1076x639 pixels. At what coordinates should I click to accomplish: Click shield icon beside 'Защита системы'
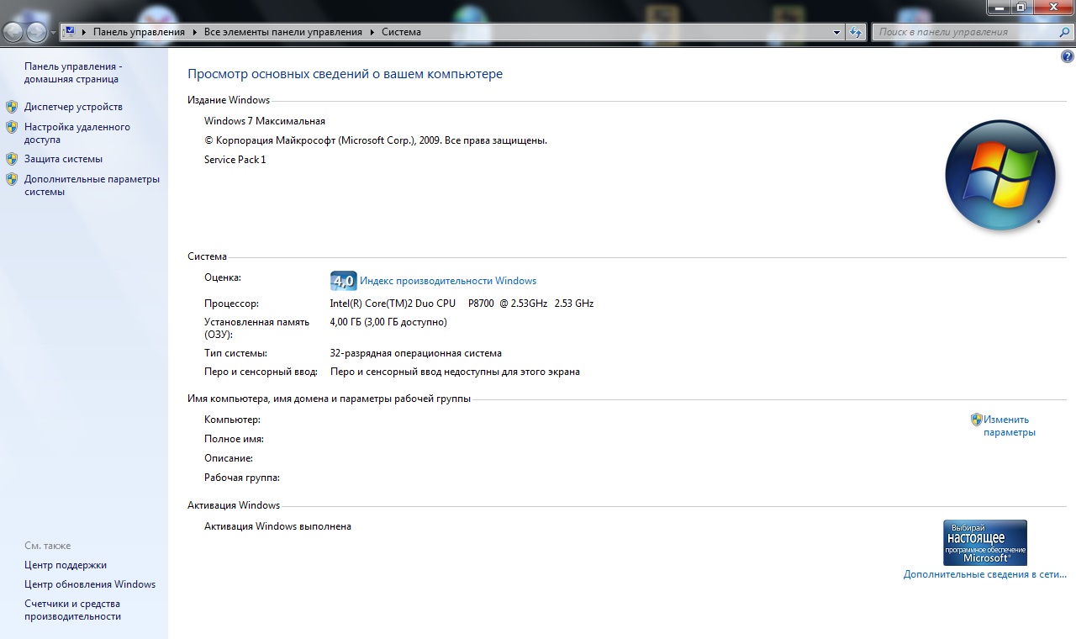[12, 159]
